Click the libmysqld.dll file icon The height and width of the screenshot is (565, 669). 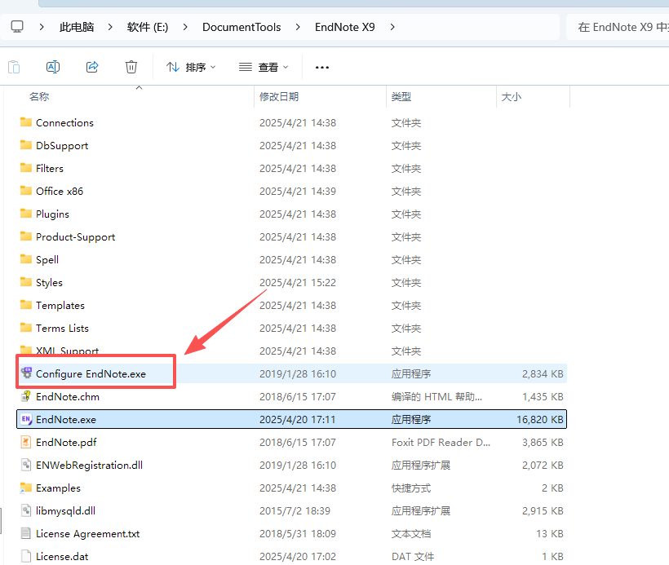(x=26, y=510)
